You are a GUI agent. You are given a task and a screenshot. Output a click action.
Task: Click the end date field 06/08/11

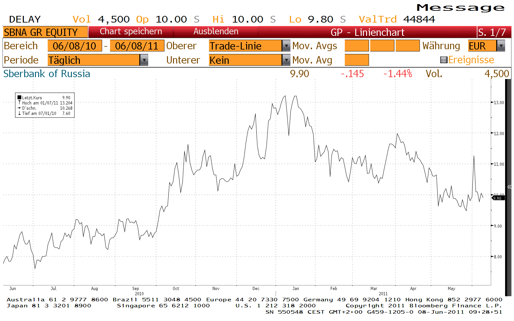[x=137, y=46]
